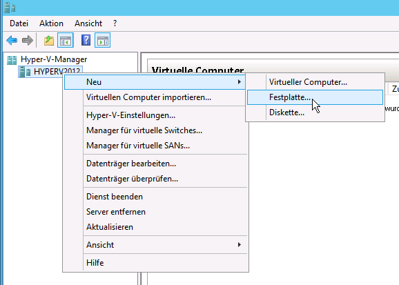399x285 pixels.
Task: Click Aktualisieren in context menu
Action: pyautogui.click(x=156, y=227)
